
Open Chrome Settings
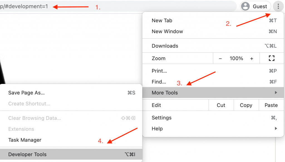pyautogui.click(x=161, y=117)
